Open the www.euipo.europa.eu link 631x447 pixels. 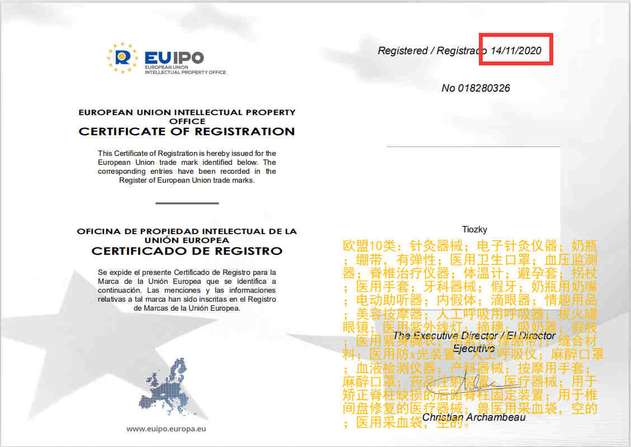166,429
